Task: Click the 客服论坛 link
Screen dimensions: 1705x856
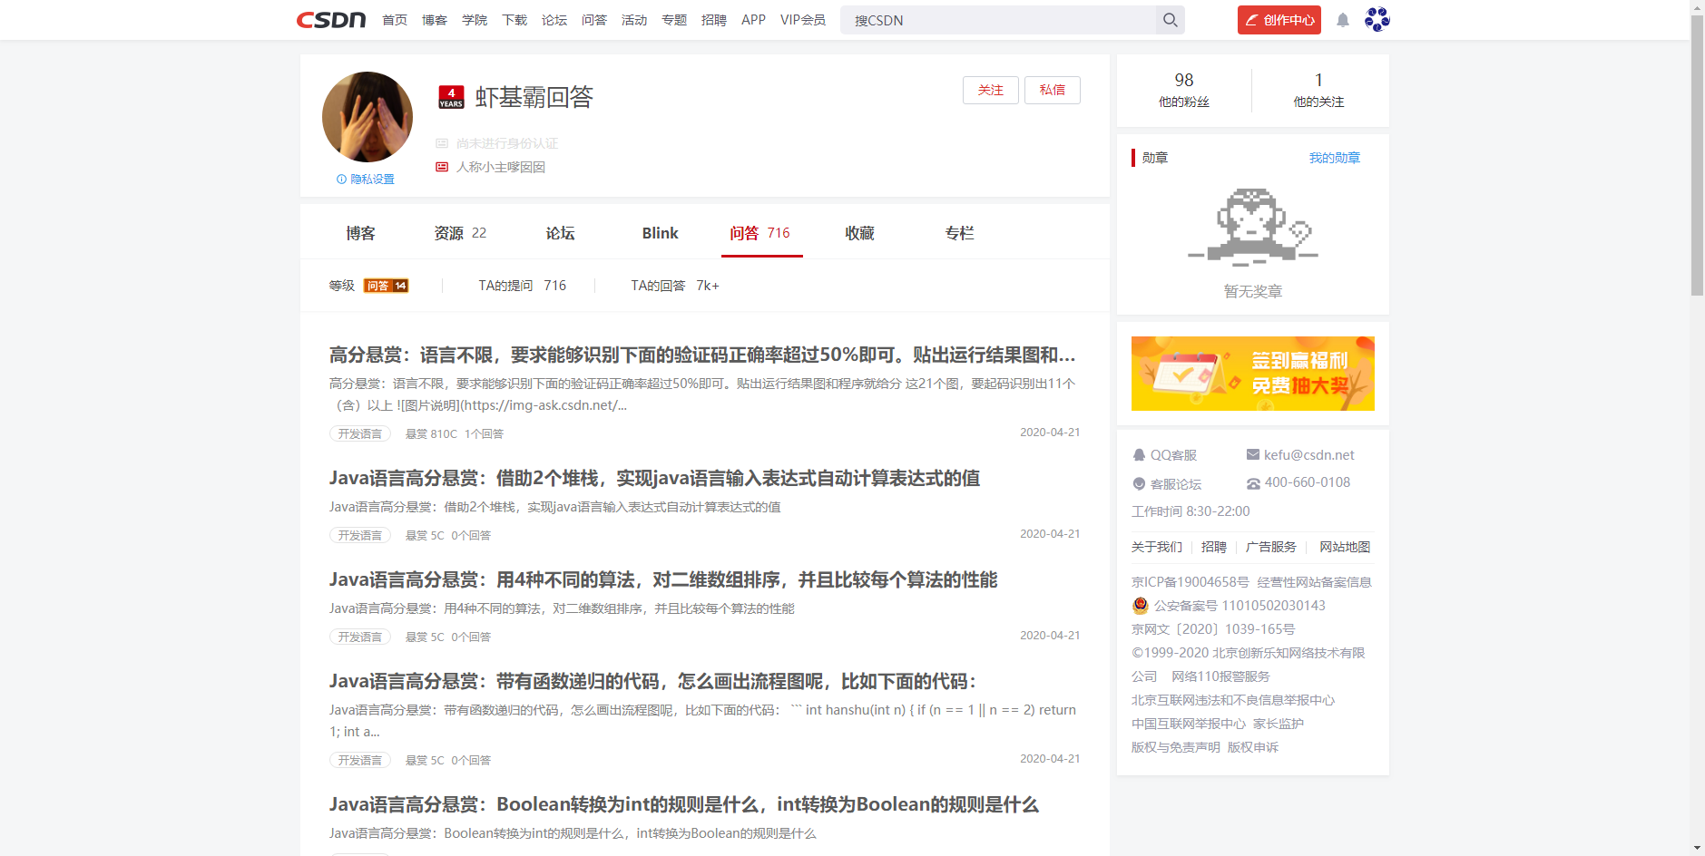Action: 1167,484
